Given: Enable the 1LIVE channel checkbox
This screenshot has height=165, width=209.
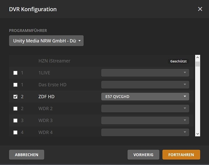Looking at the screenshot, I should click(x=15, y=73).
